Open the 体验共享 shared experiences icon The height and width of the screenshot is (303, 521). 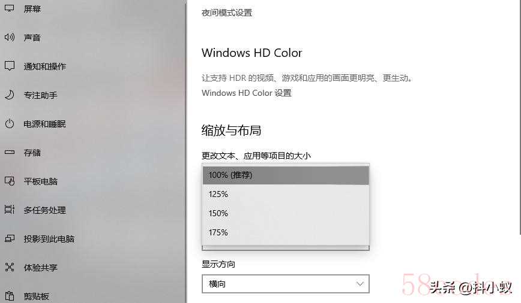pos(10,267)
